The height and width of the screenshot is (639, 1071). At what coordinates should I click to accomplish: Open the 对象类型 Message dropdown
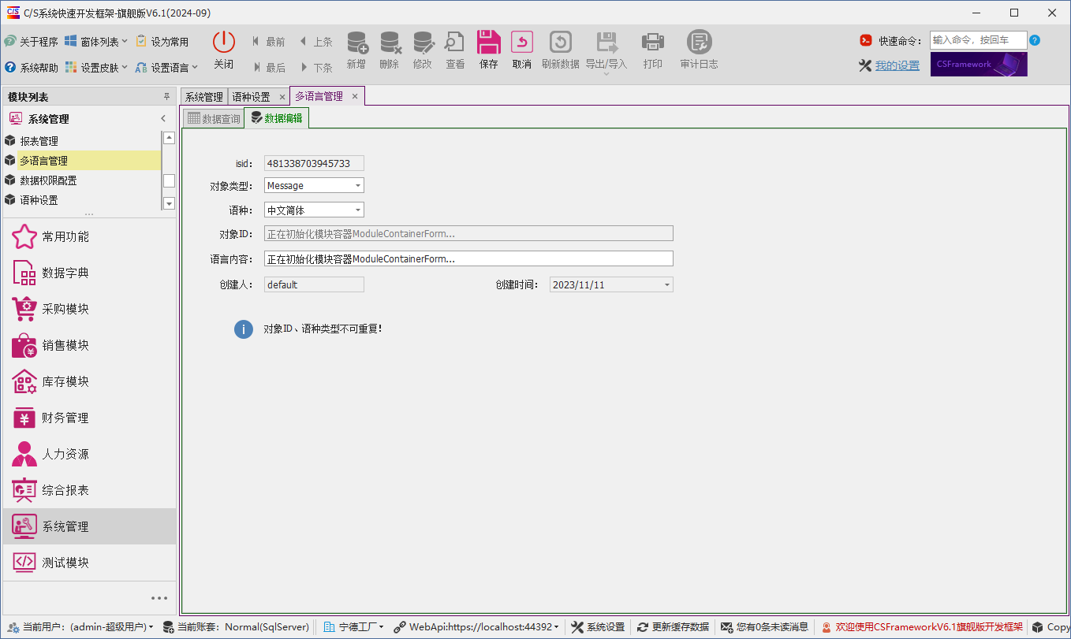(x=358, y=186)
